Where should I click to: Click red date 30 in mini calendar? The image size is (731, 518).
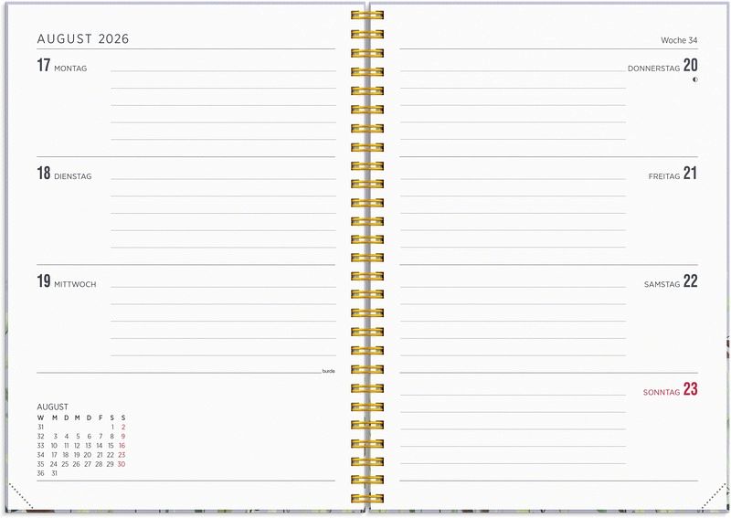coord(122,464)
